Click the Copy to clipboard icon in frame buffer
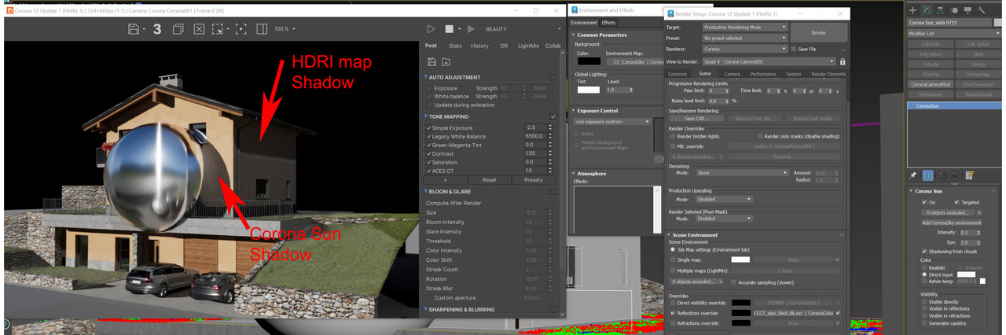The height and width of the screenshot is (335, 1006). (178, 29)
